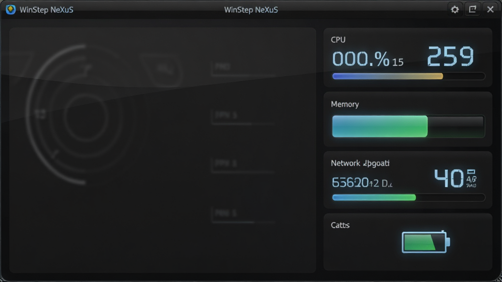Click the Network throughput progress bar
Screen dimensions: 502x282
408,198
